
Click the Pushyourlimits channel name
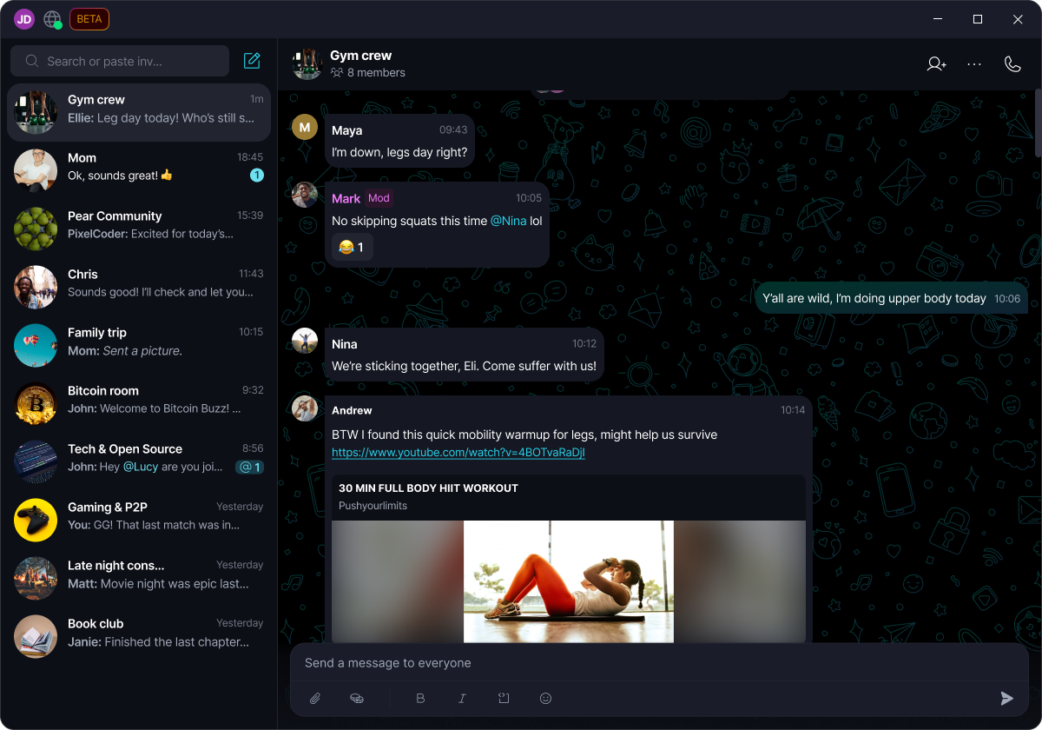(x=373, y=506)
